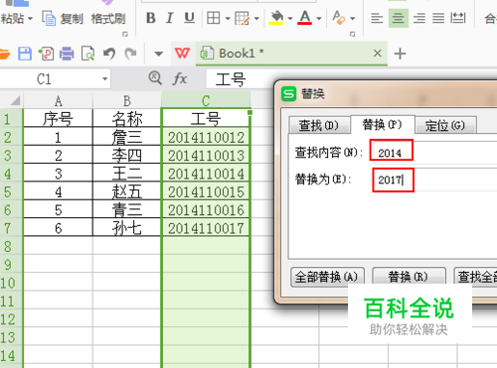Undo the last action

click(109, 54)
